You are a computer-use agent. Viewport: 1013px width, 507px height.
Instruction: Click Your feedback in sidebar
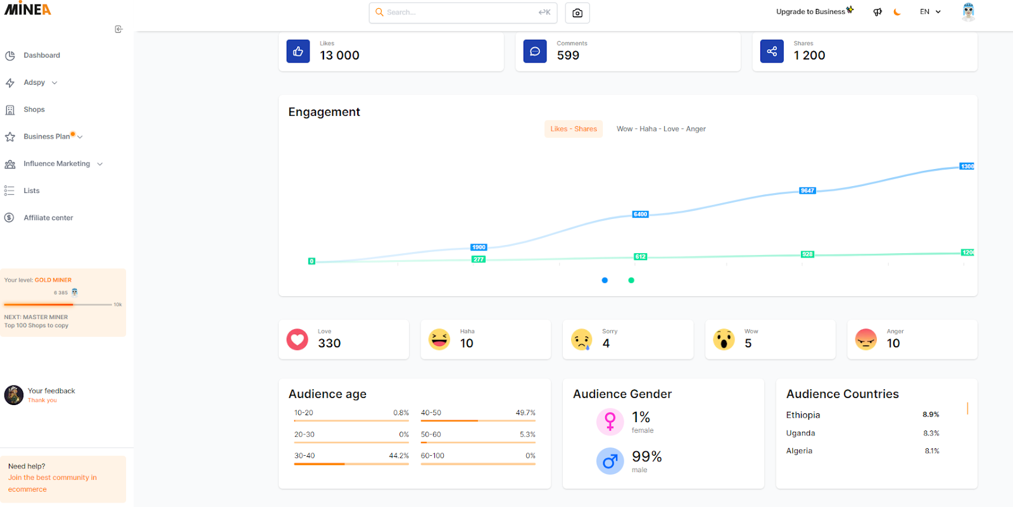coord(51,391)
